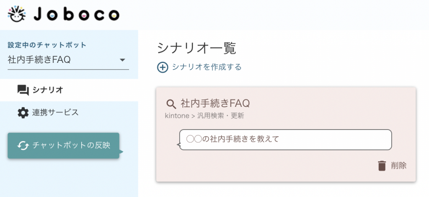Click the gear icon beside 連携サービス
This screenshot has height=197, width=429.
23,113
